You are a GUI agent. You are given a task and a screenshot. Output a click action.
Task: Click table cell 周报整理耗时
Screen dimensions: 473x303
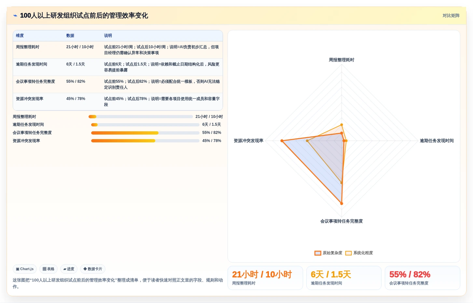[28, 47]
